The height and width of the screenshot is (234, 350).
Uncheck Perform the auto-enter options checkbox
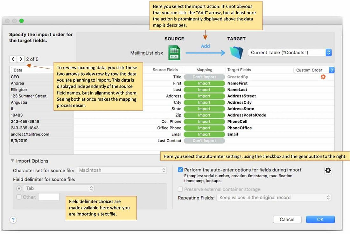point(180,170)
